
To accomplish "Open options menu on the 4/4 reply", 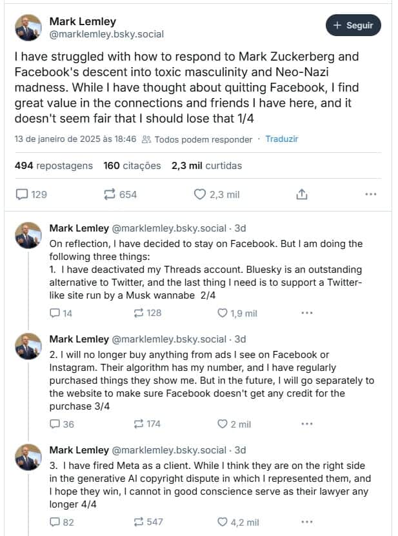I will tap(307, 522).
